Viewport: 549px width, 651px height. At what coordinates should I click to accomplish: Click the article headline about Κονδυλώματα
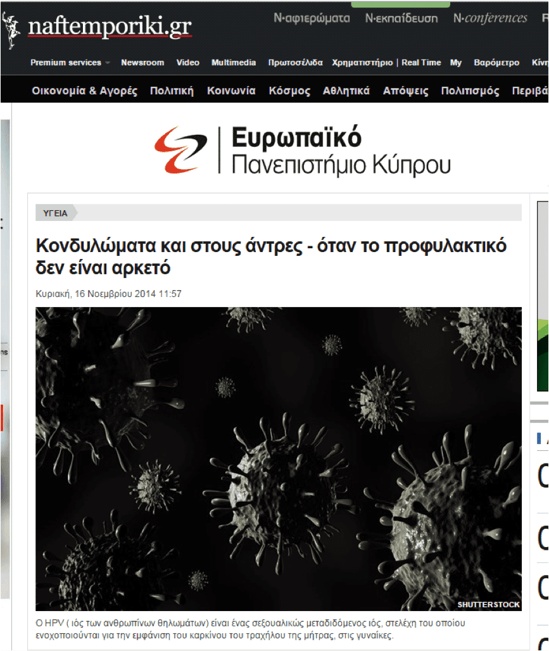271,256
